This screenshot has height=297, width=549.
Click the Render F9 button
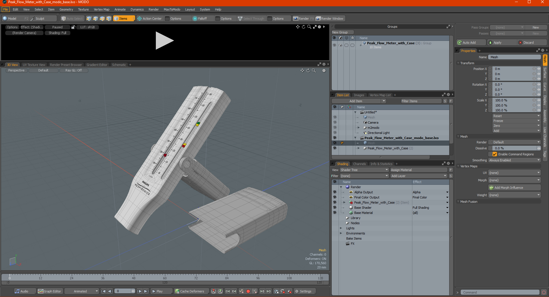point(303,19)
